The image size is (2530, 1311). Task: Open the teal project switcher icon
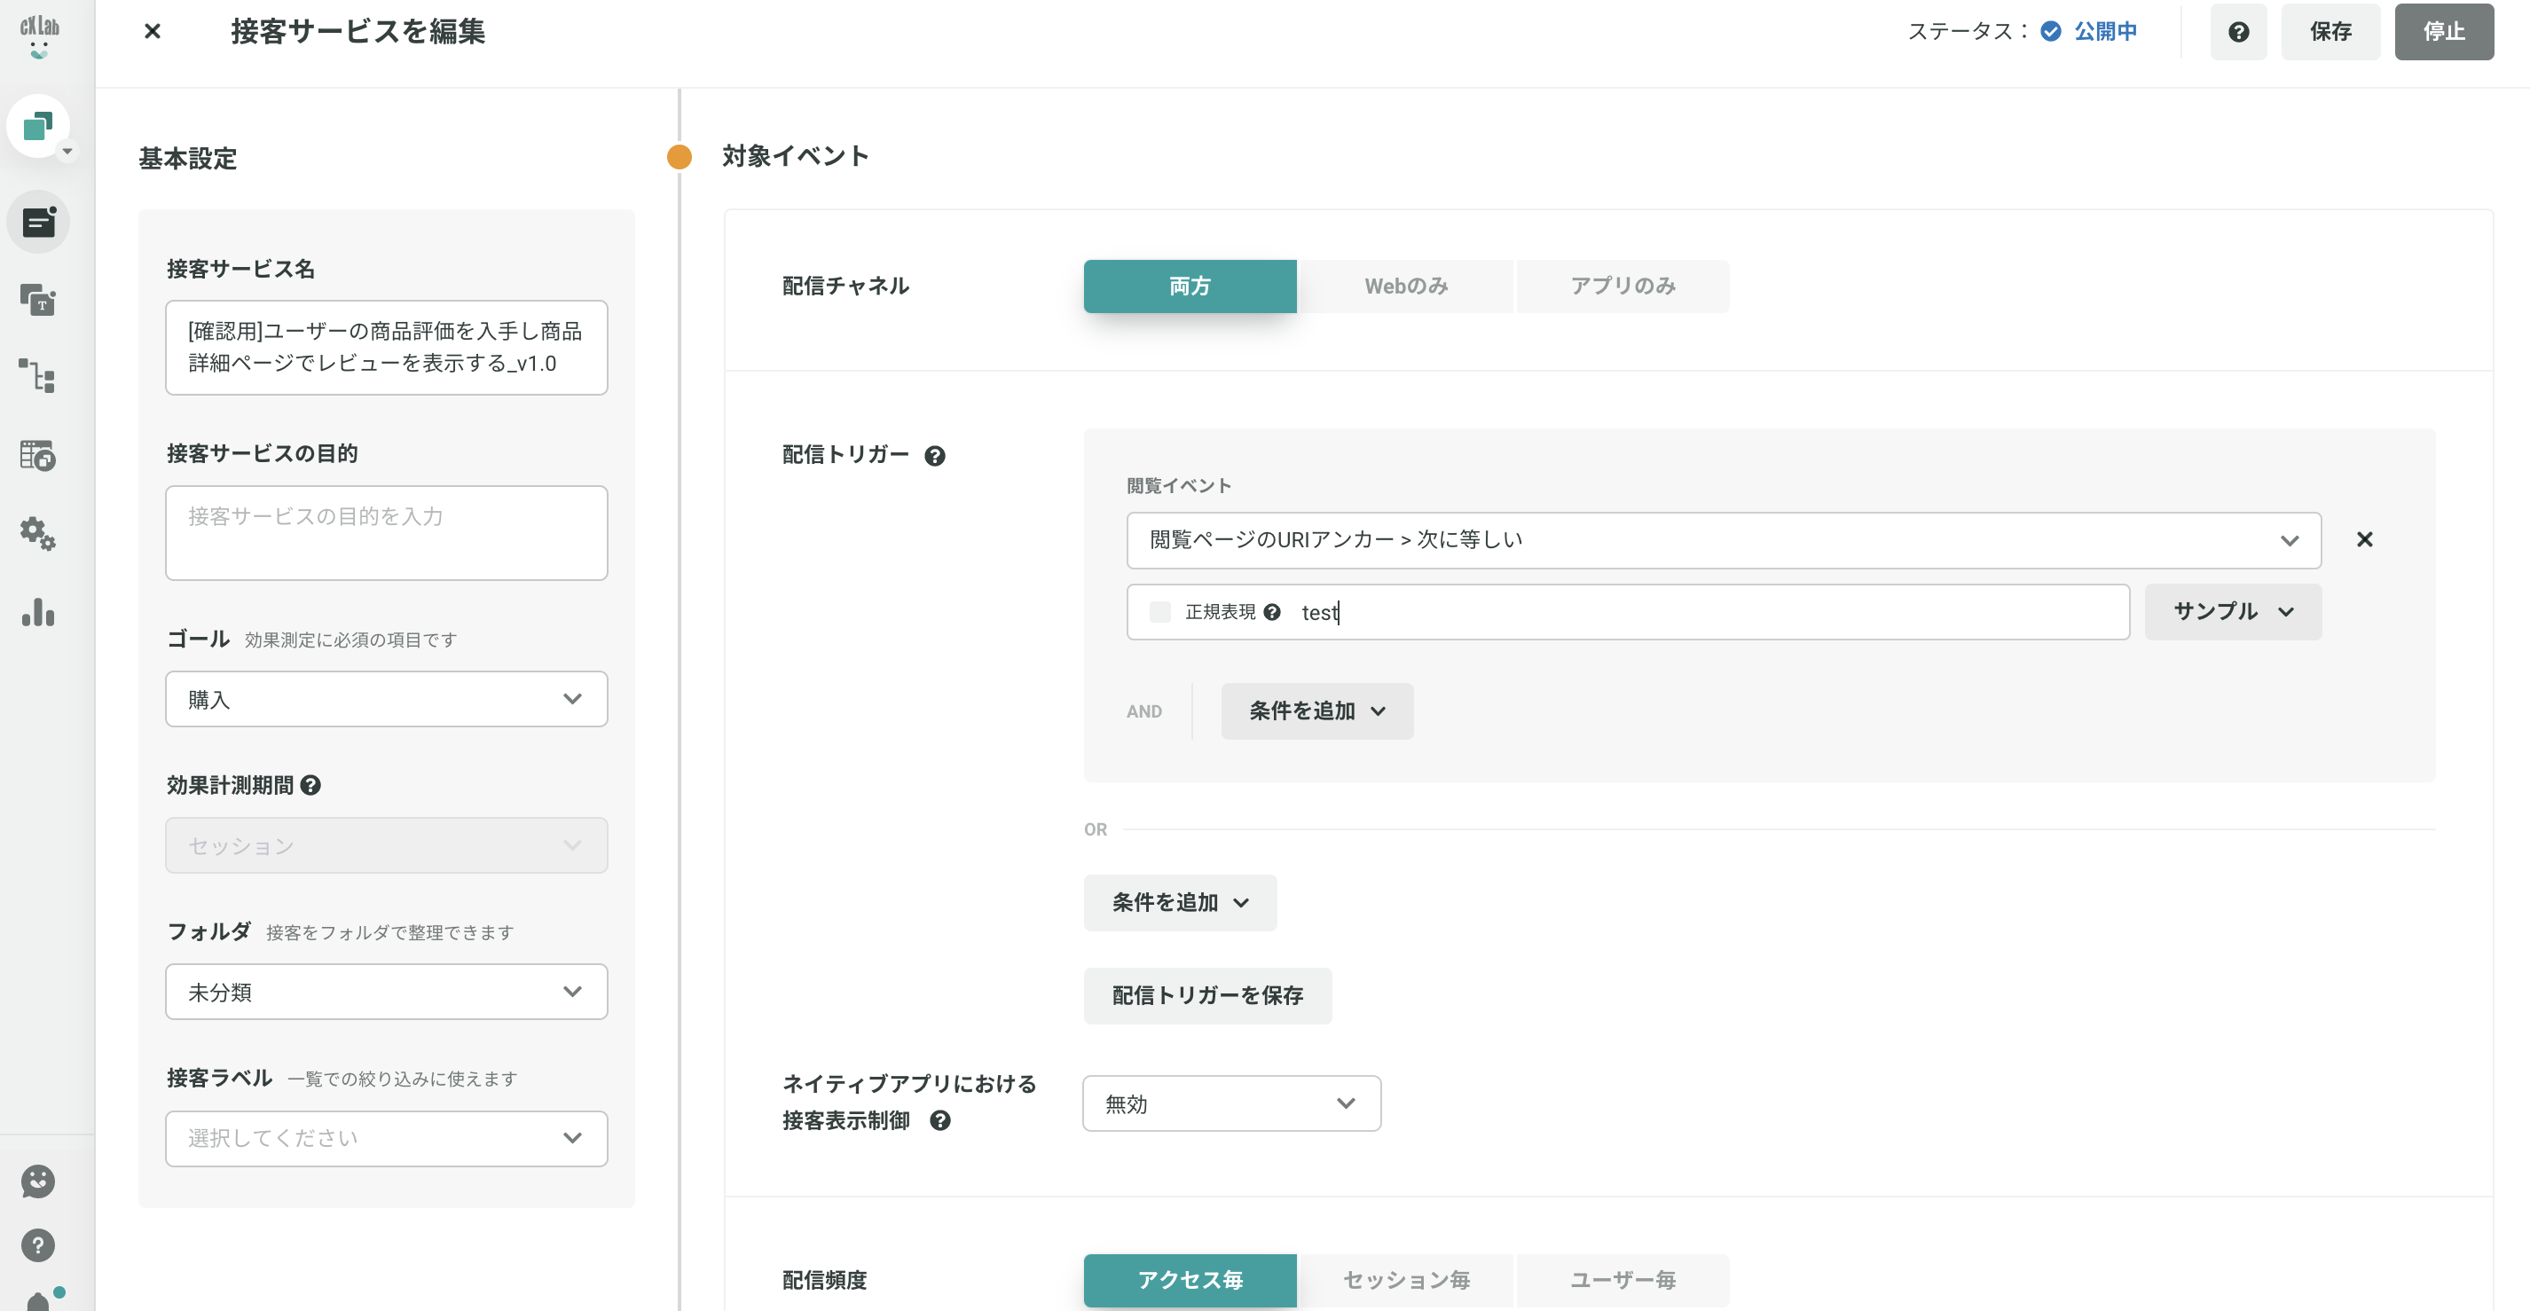38,126
